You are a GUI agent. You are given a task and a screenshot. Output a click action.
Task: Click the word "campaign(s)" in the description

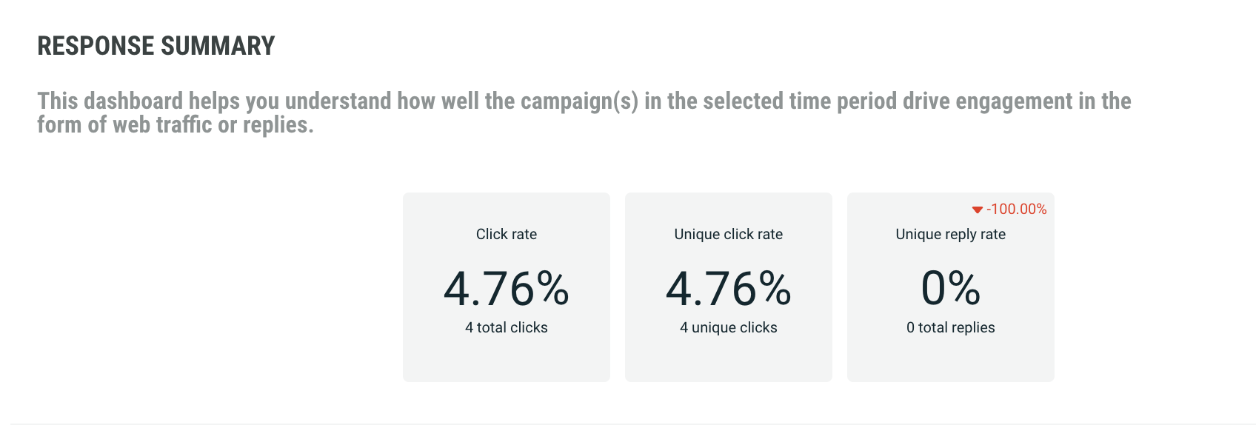coord(579,101)
